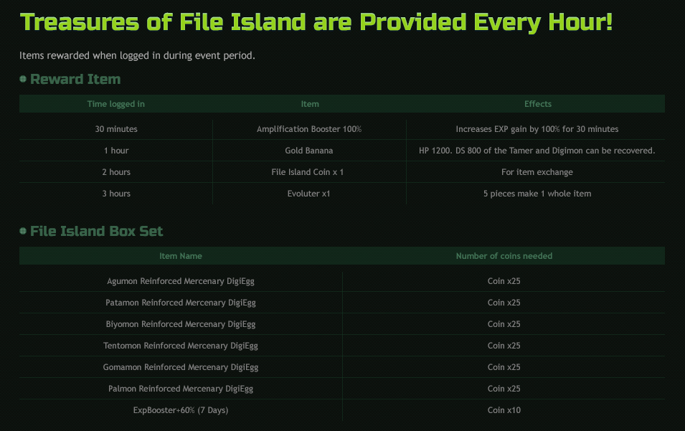The image size is (685, 431).
Task: Click 'Coin x25' in the Tentomon row
Action: pyautogui.click(x=504, y=346)
